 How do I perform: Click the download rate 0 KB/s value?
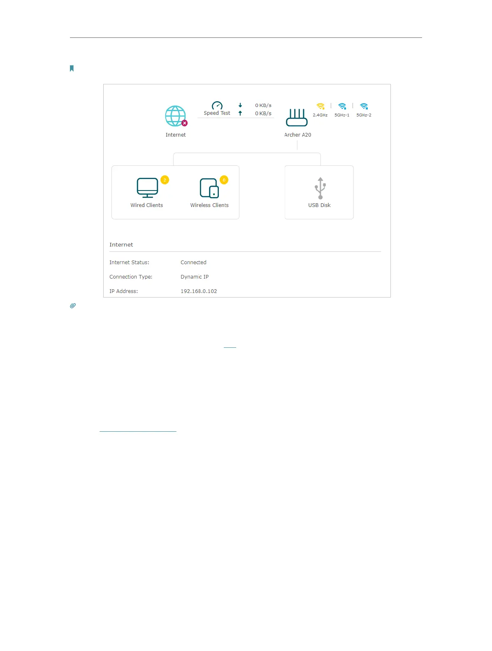coord(263,105)
